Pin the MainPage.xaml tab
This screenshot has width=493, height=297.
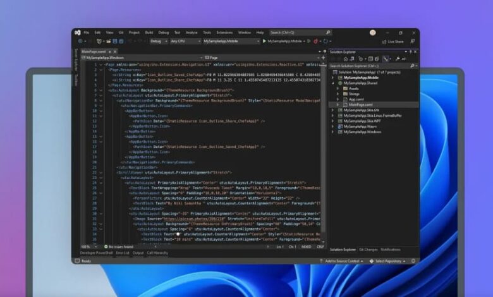tap(110, 52)
